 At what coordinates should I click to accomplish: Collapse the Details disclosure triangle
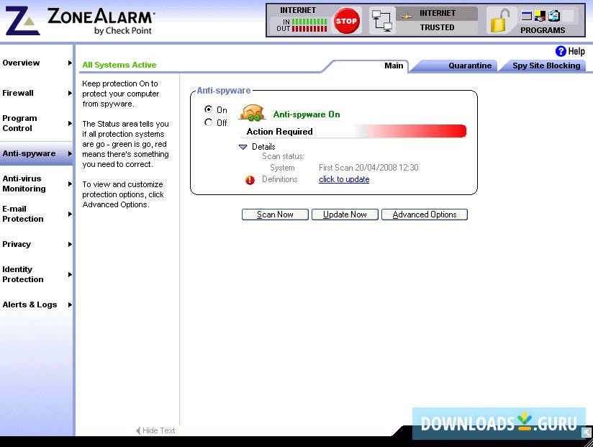tap(243, 147)
